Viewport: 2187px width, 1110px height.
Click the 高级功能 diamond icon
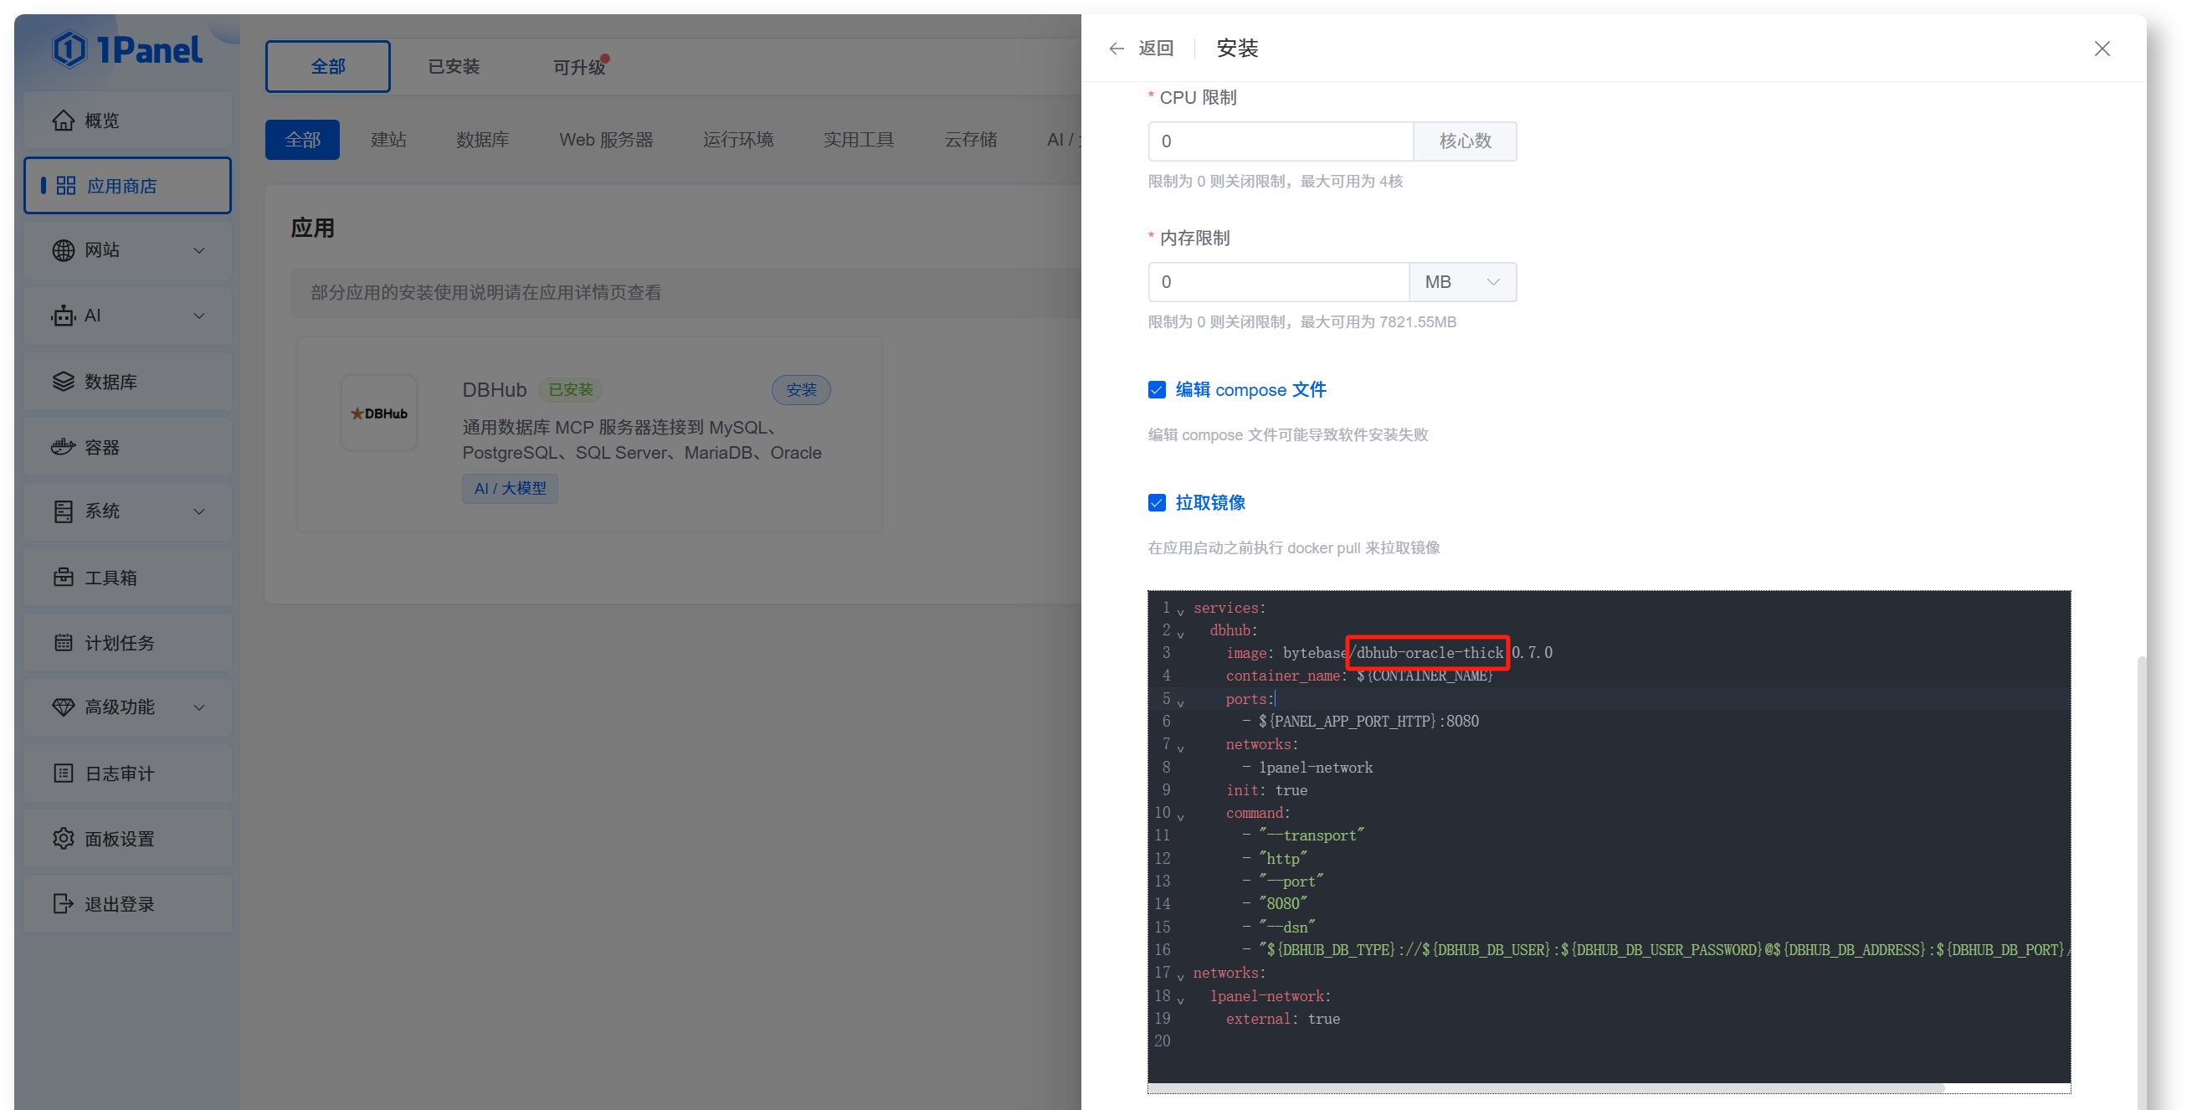[64, 707]
